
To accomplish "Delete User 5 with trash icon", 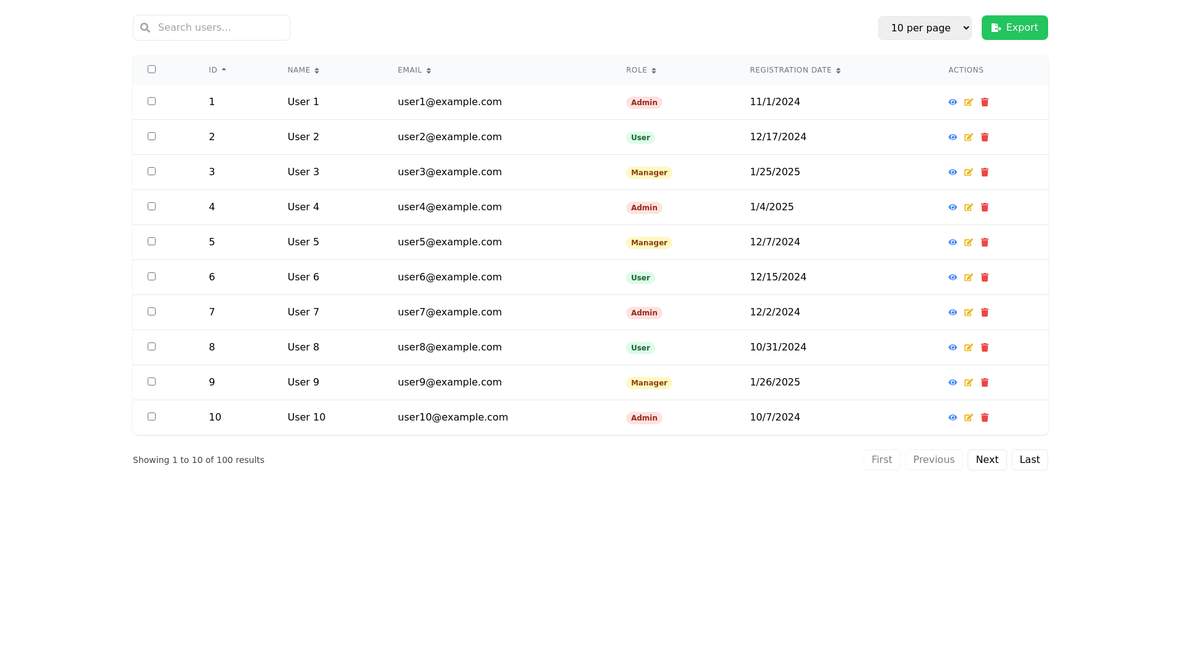I will tap(984, 242).
